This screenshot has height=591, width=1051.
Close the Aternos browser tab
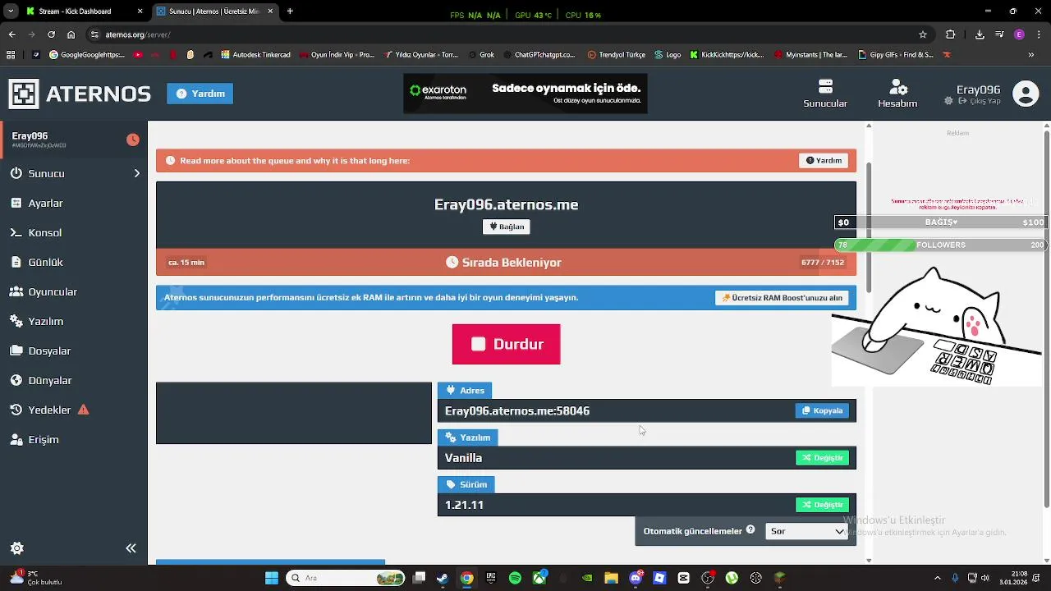click(x=270, y=11)
